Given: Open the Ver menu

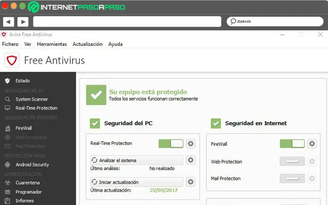Looking at the screenshot, I should pos(27,44).
